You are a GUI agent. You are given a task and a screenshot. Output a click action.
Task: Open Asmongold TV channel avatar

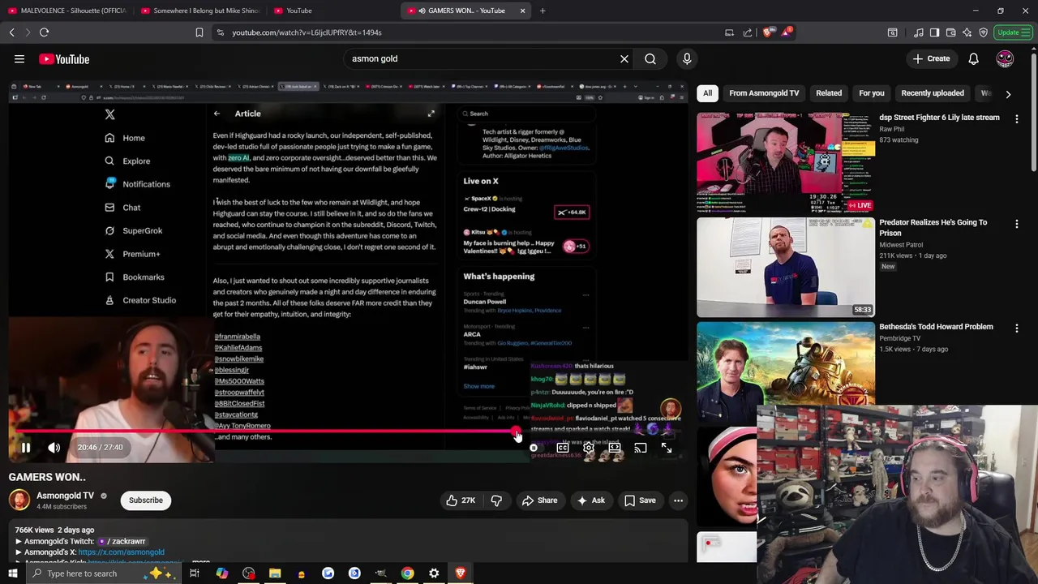19,500
